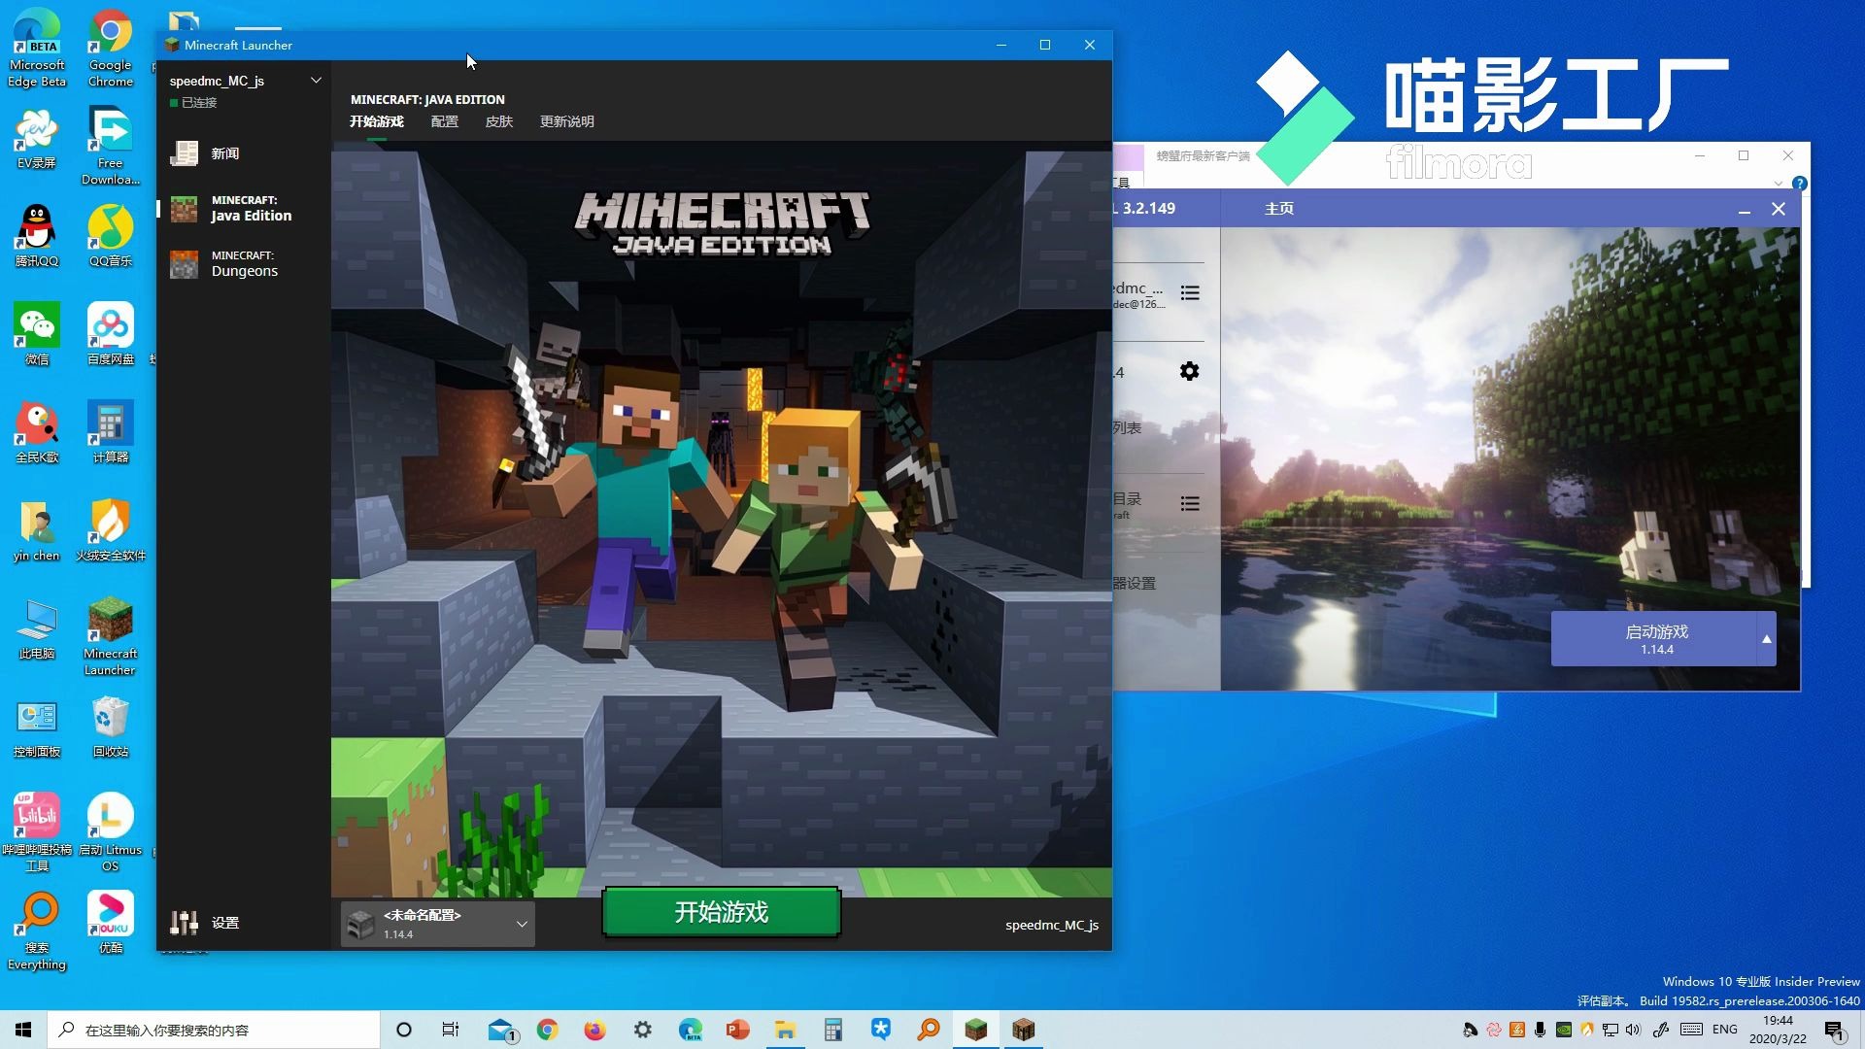The width and height of the screenshot is (1865, 1049).
Task: Open the 设置 (Settings) icon in launcher
Action: [205, 922]
